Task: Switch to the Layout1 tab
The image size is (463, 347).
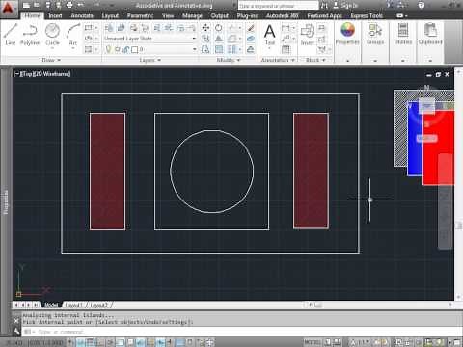Action: [x=74, y=305]
